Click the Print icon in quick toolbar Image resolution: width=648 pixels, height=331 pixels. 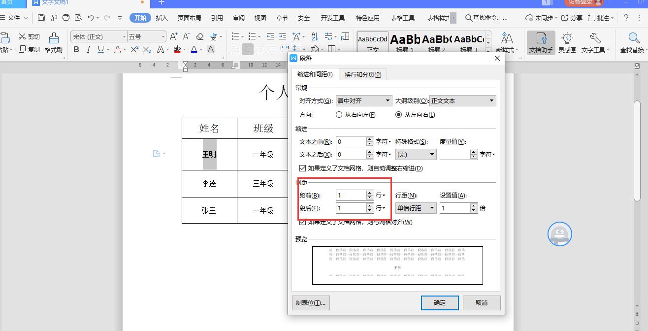point(66,18)
